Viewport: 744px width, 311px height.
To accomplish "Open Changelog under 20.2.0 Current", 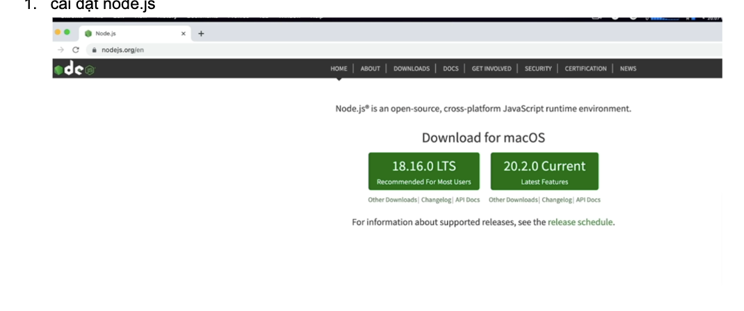I will (x=557, y=200).
